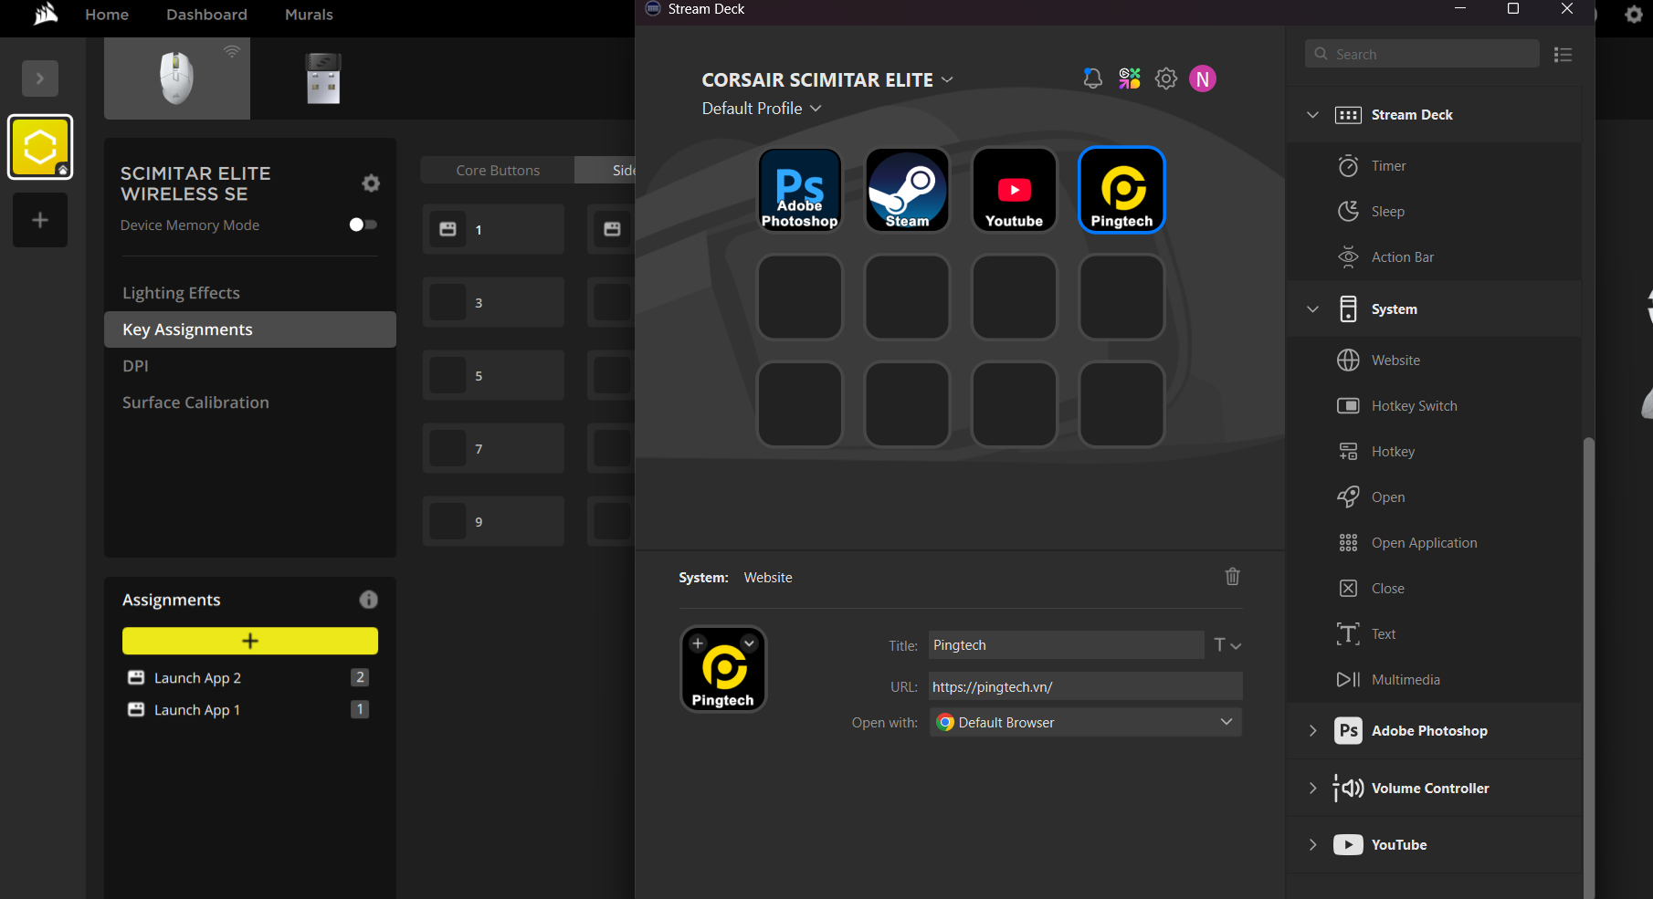The image size is (1653, 899).
Task: Open DPI section
Action: coord(250,366)
